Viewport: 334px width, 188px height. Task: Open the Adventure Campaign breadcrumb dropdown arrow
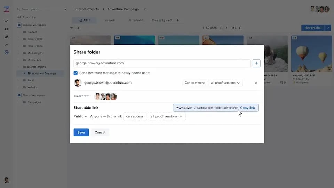click(x=145, y=9)
